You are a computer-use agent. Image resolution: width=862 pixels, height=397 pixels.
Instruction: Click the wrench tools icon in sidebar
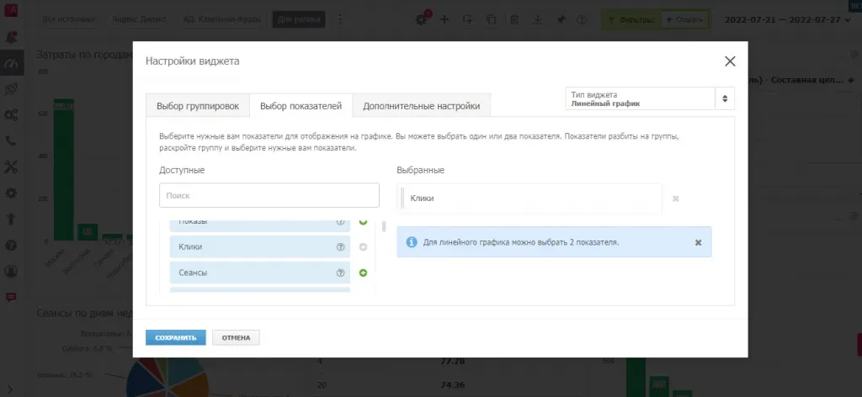coord(11,167)
